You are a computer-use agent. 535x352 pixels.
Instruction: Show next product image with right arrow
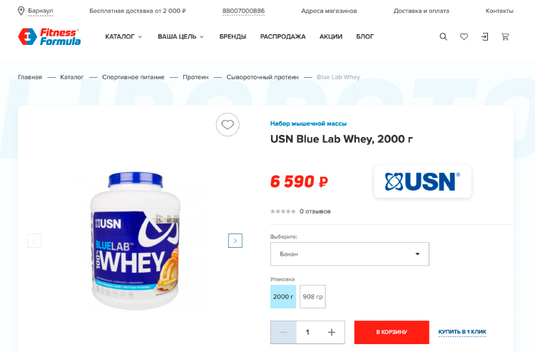pos(235,241)
